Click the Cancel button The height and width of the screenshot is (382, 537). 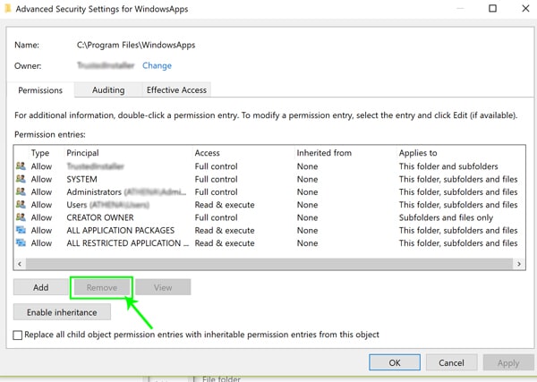pyautogui.click(x=451, y=362)
